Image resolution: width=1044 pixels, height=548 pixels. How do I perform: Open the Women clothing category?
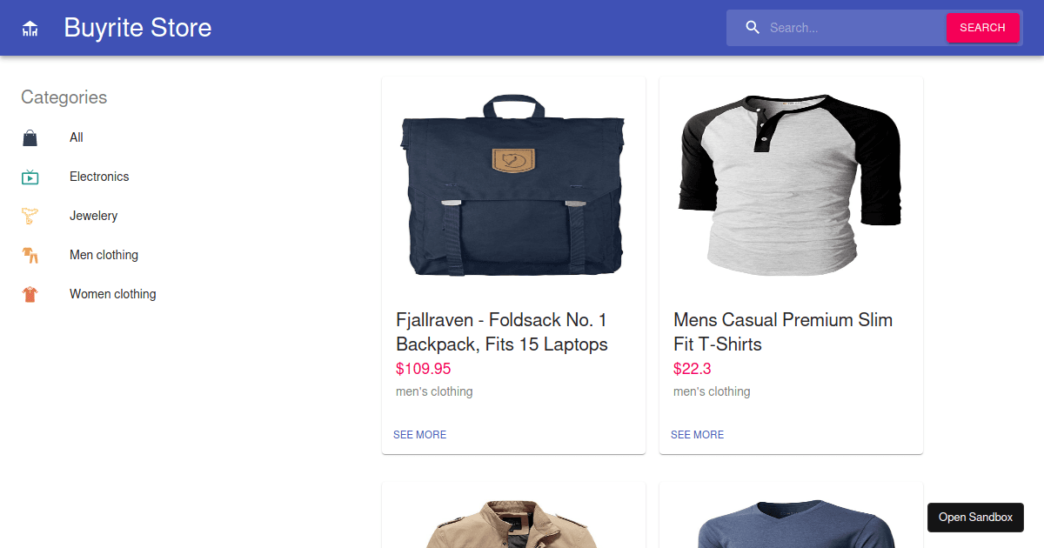click(x=112, y=294)
